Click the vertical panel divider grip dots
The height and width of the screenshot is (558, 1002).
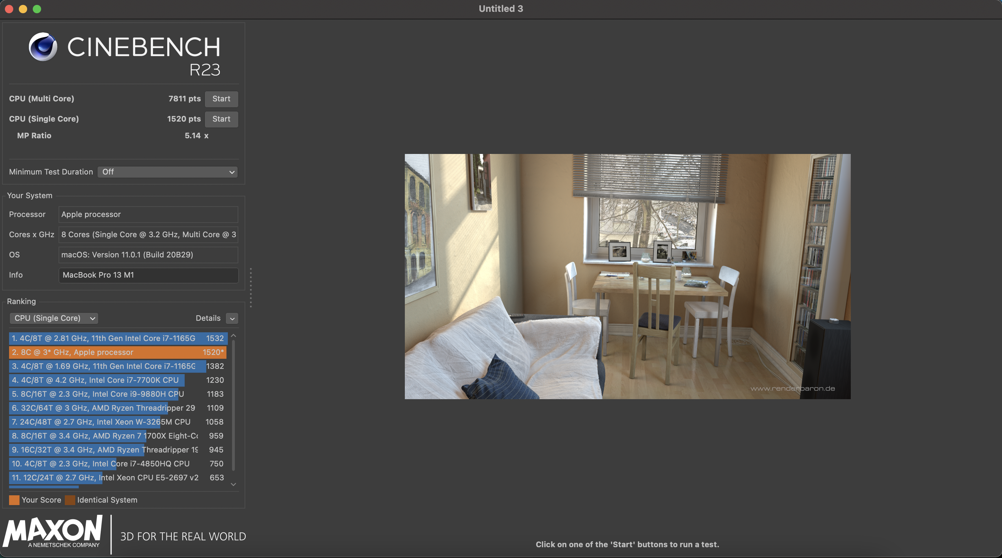pyautogui.click(x=251, y=288)
